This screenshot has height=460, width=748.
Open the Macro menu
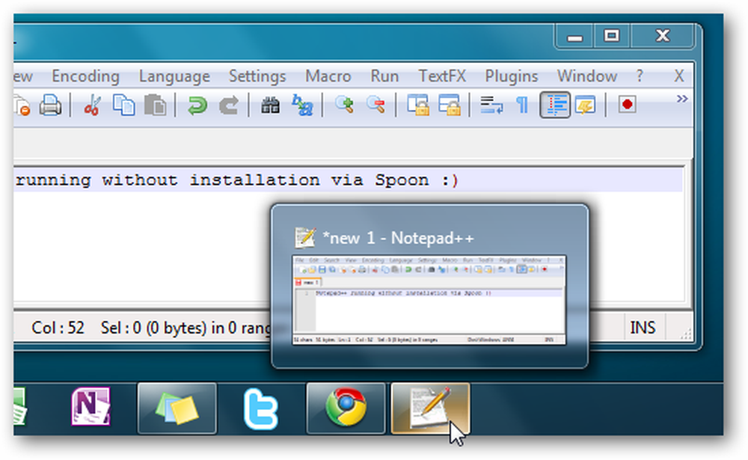[328, 76]
